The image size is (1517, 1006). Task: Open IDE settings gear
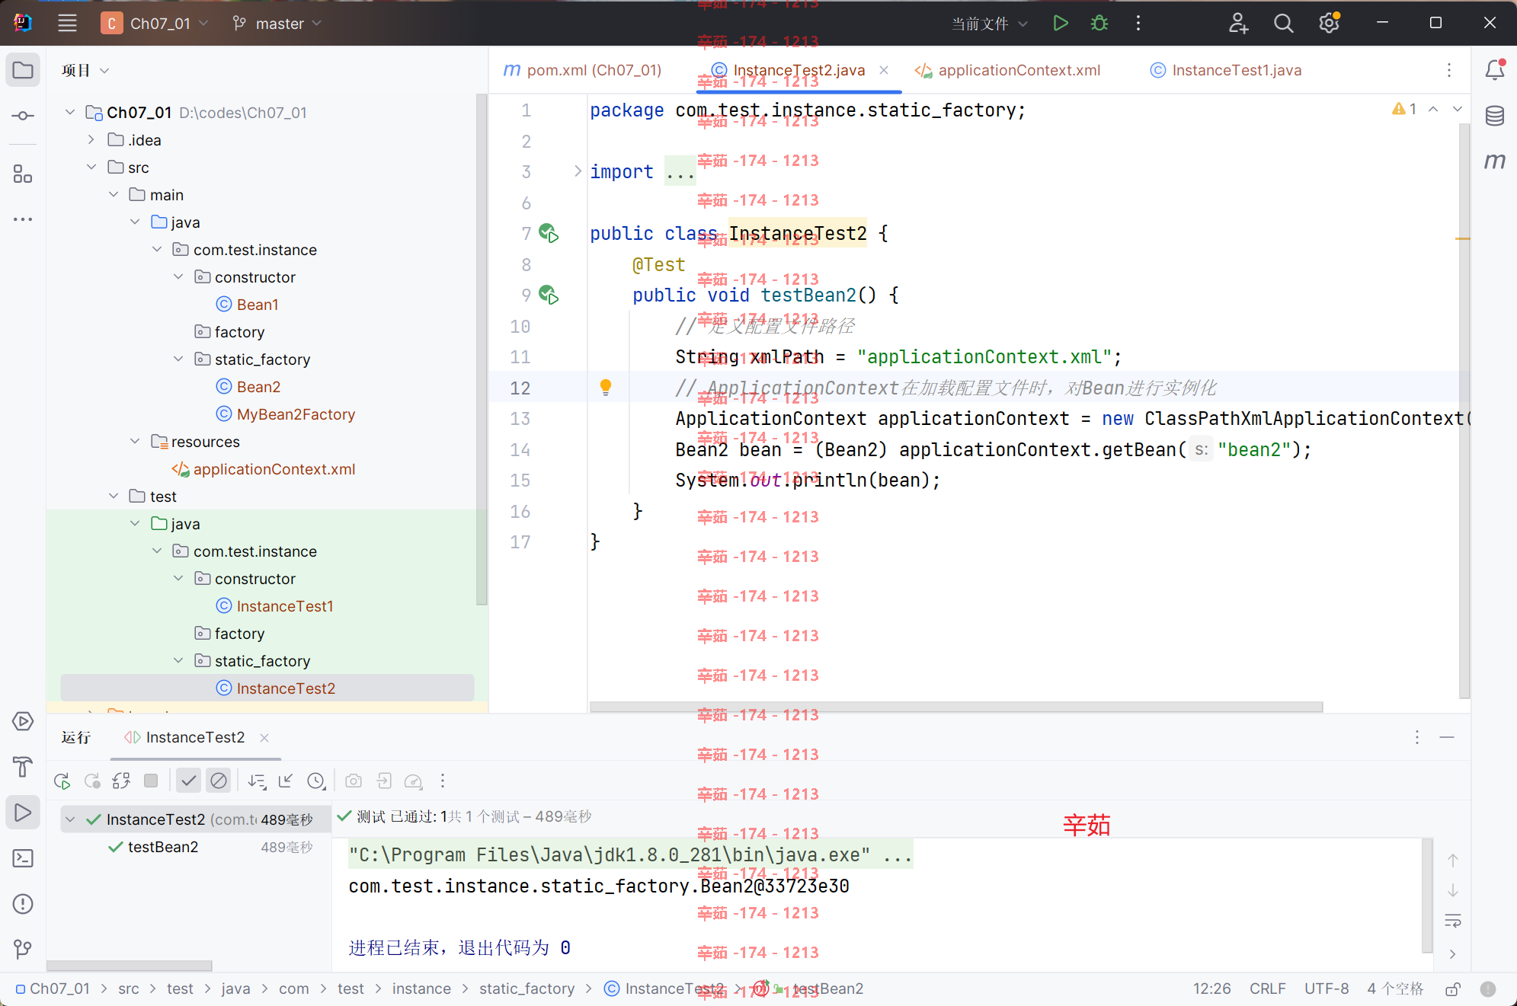(1329, 23)
